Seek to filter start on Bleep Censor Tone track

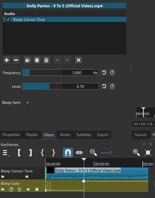coord(3,177)
